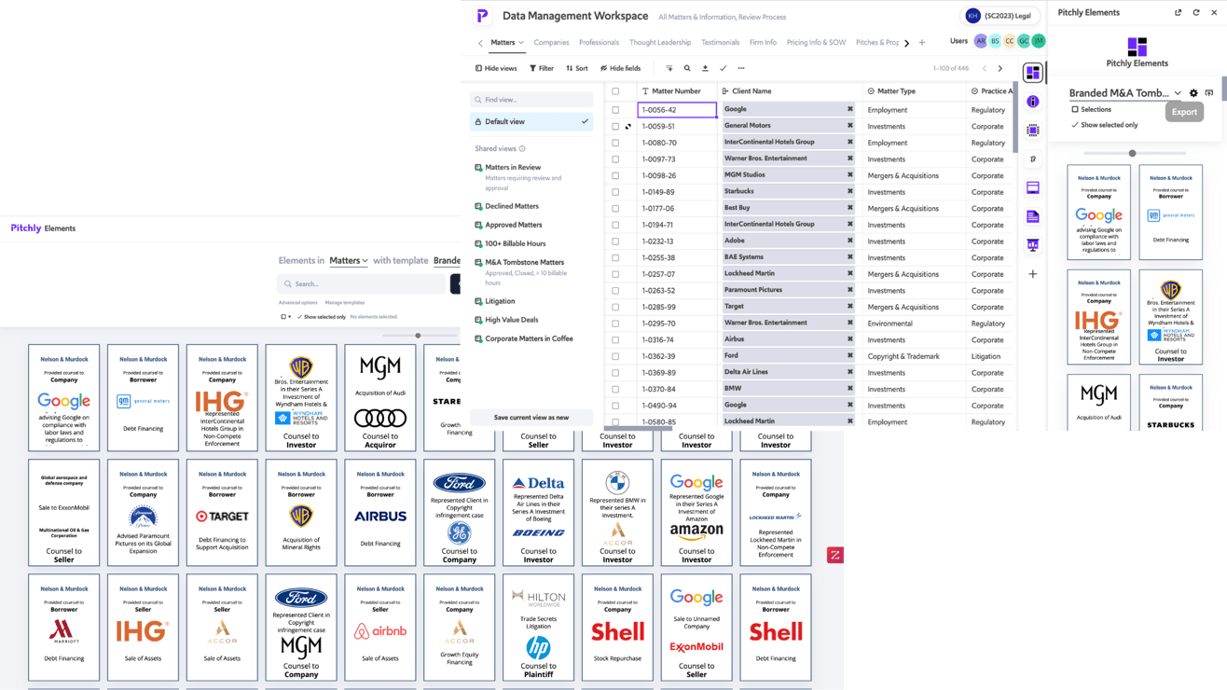Click the download icon in table toolbar

click(705, 68)
